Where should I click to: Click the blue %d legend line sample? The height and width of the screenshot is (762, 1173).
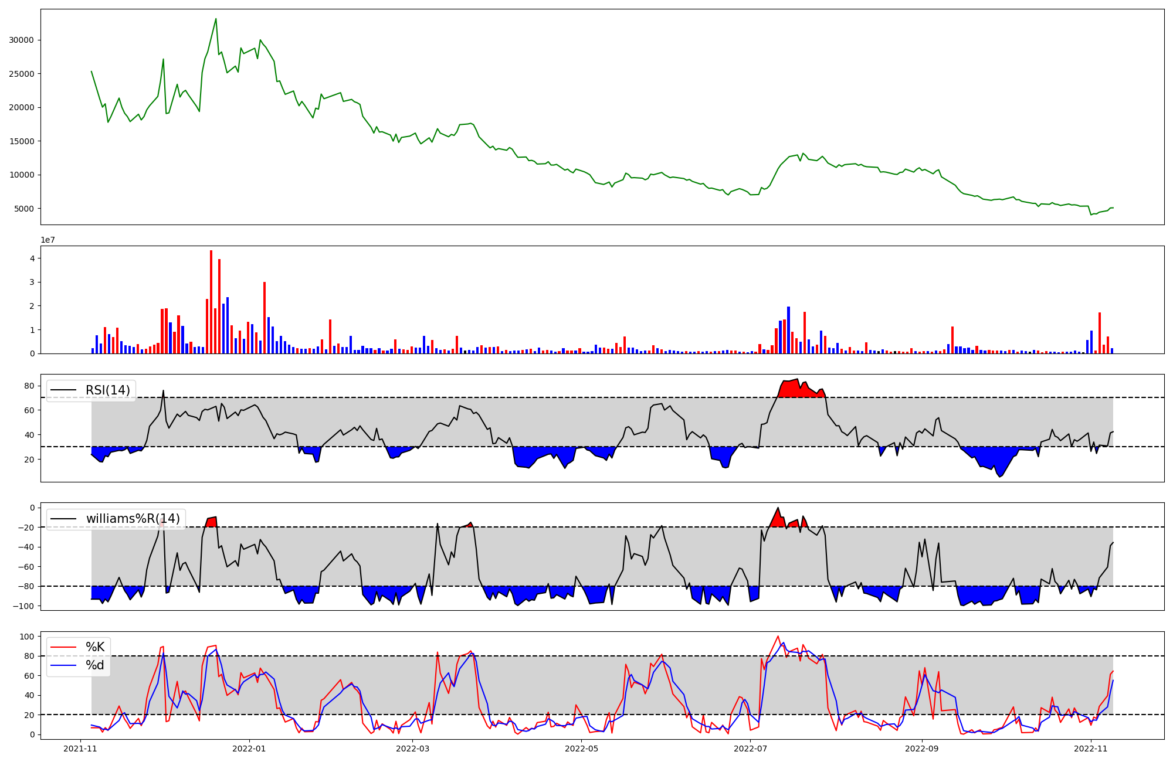click(64, 665)
